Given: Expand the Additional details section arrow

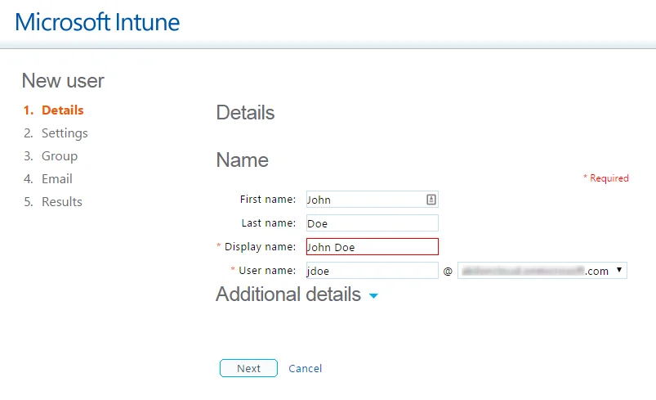Looking at the screenshot, I should coord(373,296).
